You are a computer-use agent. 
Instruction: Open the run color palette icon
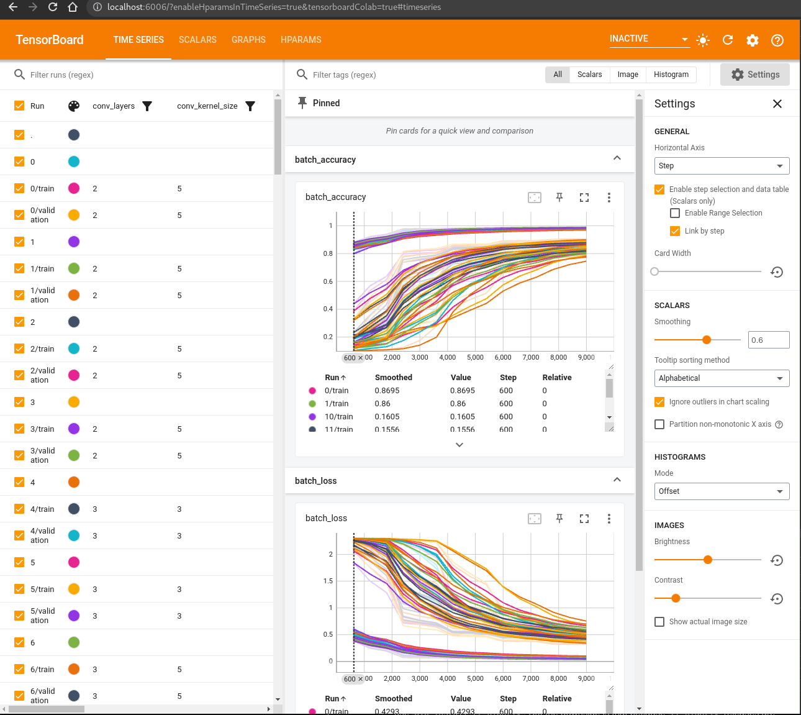74,106
